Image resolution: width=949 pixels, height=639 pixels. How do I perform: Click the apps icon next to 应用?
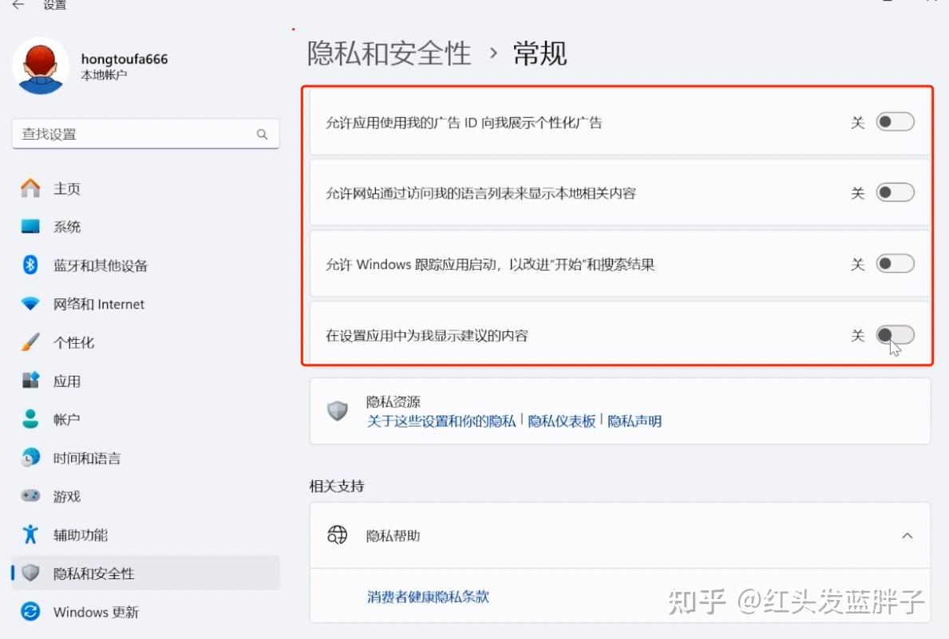(30, 381)
